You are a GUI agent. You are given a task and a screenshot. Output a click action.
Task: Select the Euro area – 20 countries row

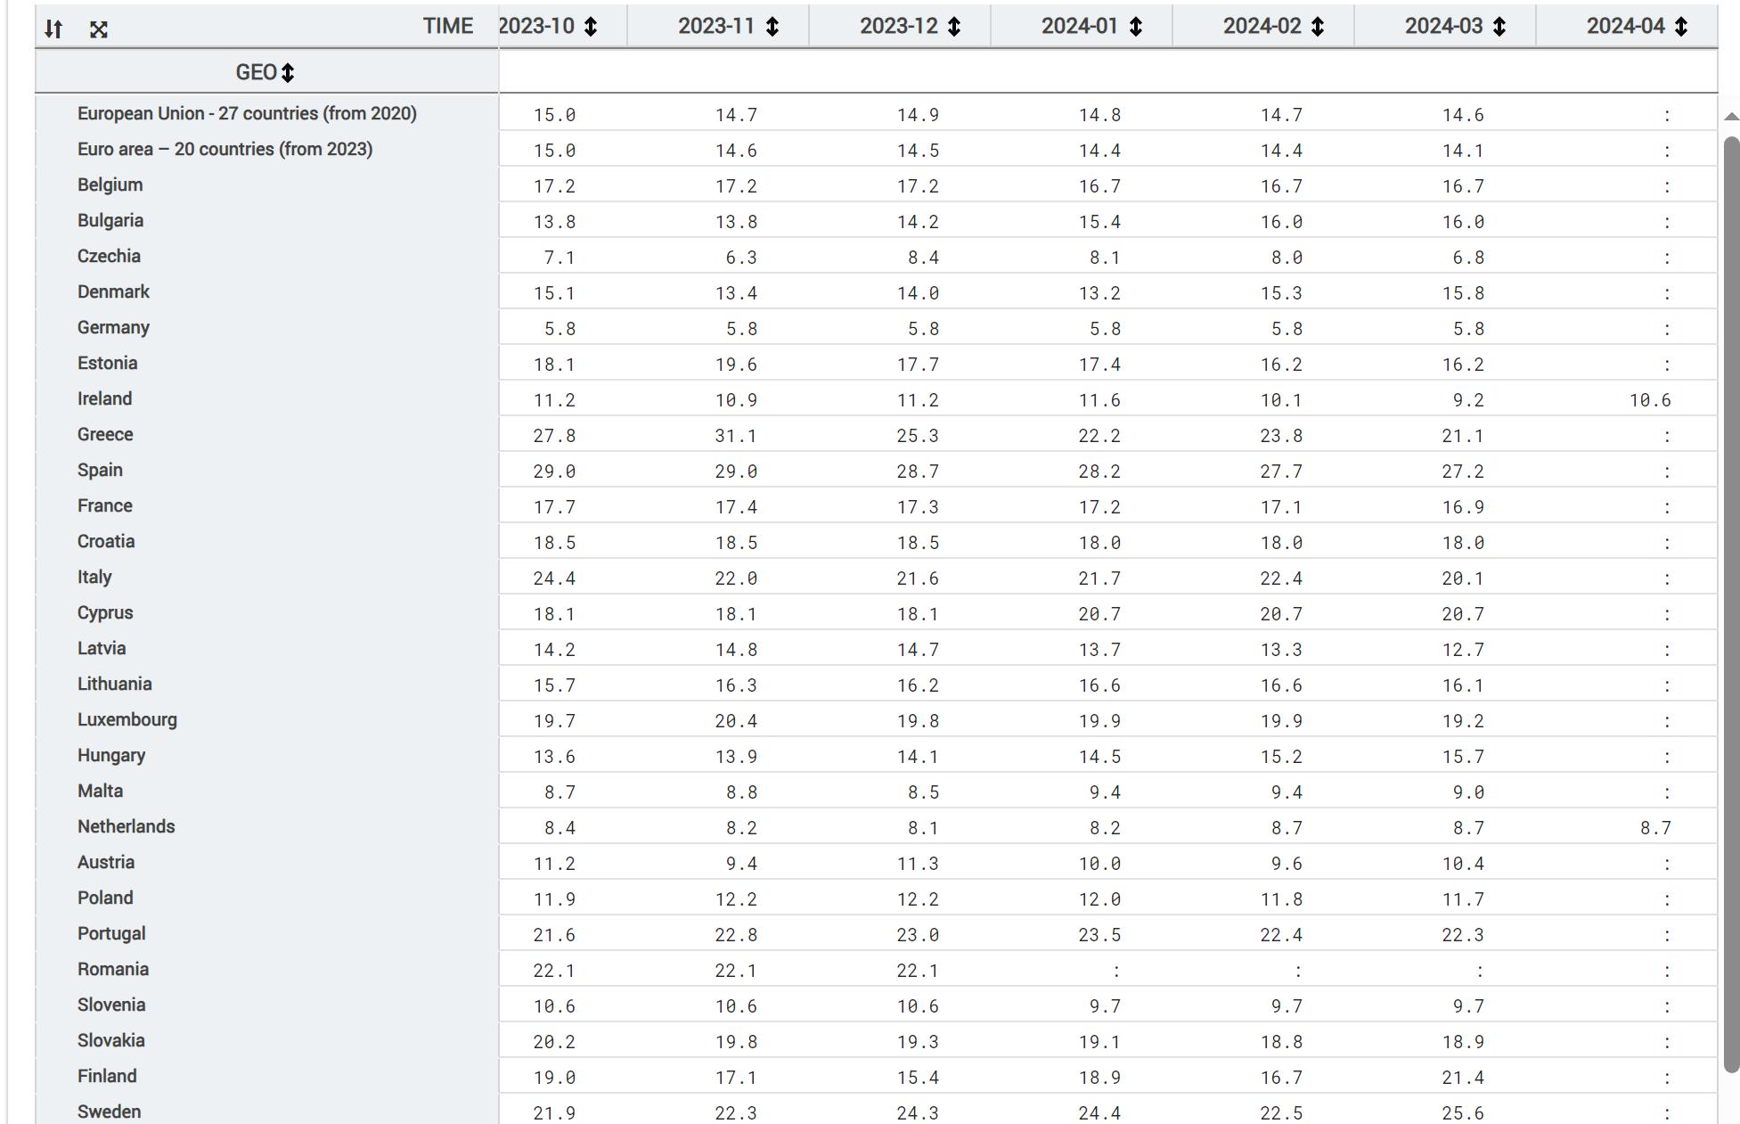pyautogui.click(x=225, y=150)
